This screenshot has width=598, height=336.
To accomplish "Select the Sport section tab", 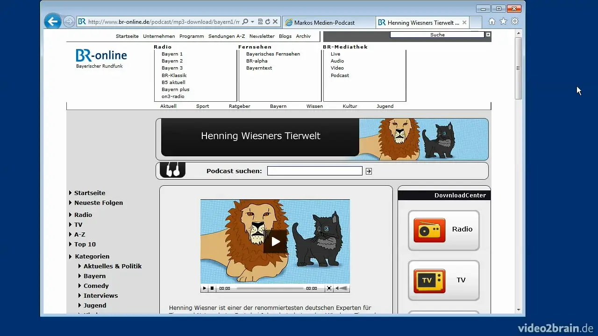I will (x=202, y=106).
